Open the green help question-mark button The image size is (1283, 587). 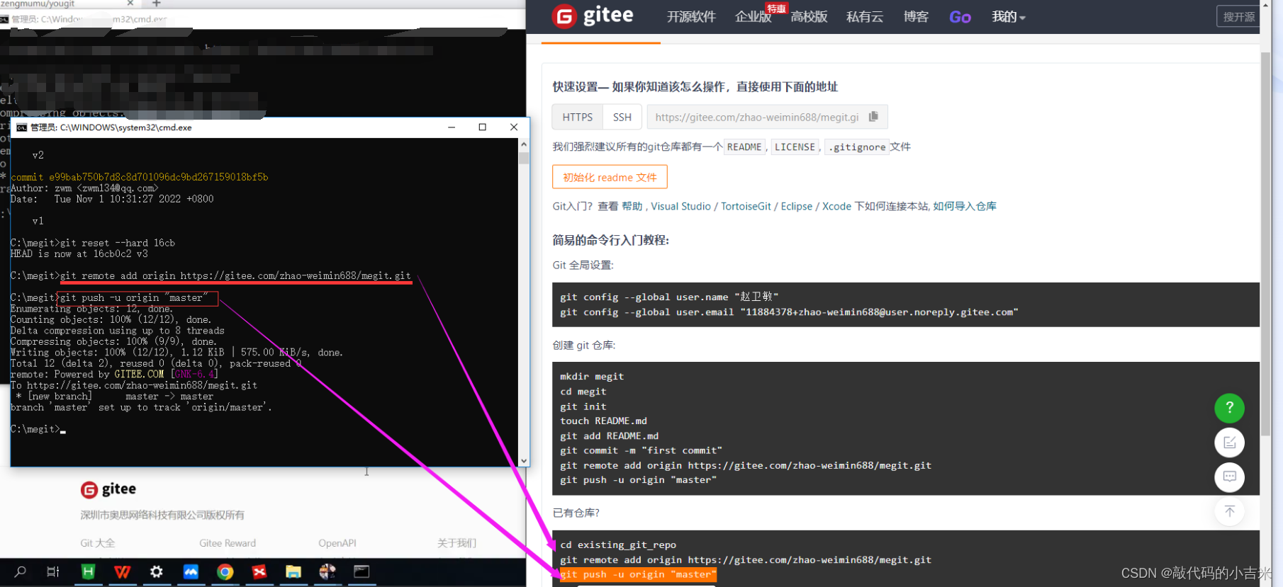tap(1229, 408)
